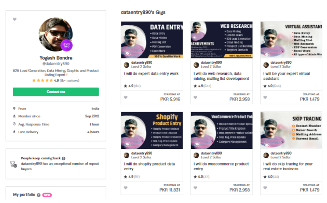Image resolution: width=327 pixels, height=203 pixels.
Task: Click the seller avatar on WooCommerce gig
Action: 196,155
